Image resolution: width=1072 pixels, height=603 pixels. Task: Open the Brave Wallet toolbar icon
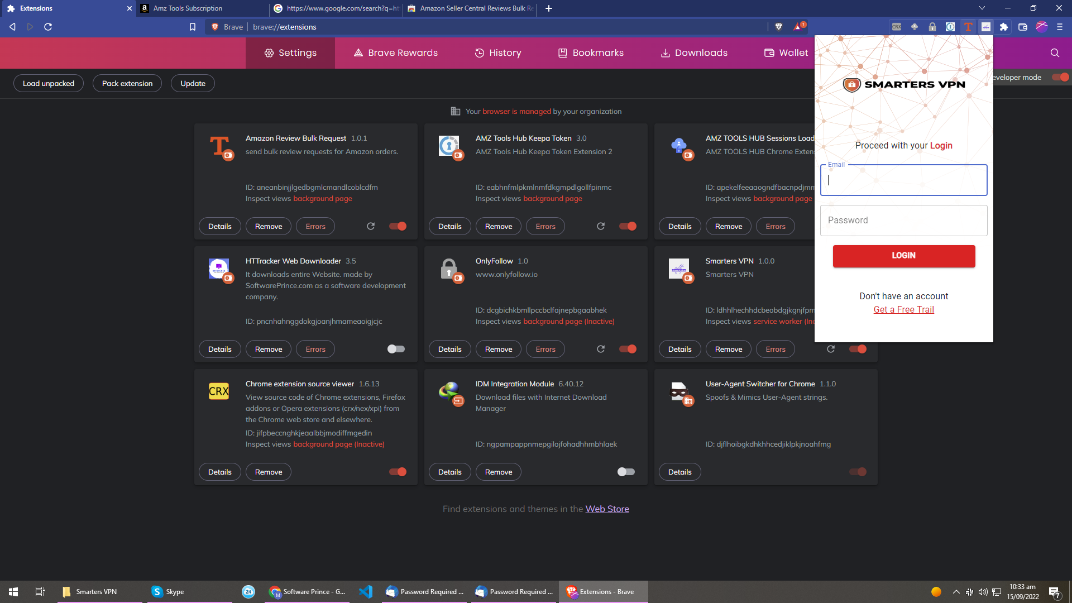1023,27
